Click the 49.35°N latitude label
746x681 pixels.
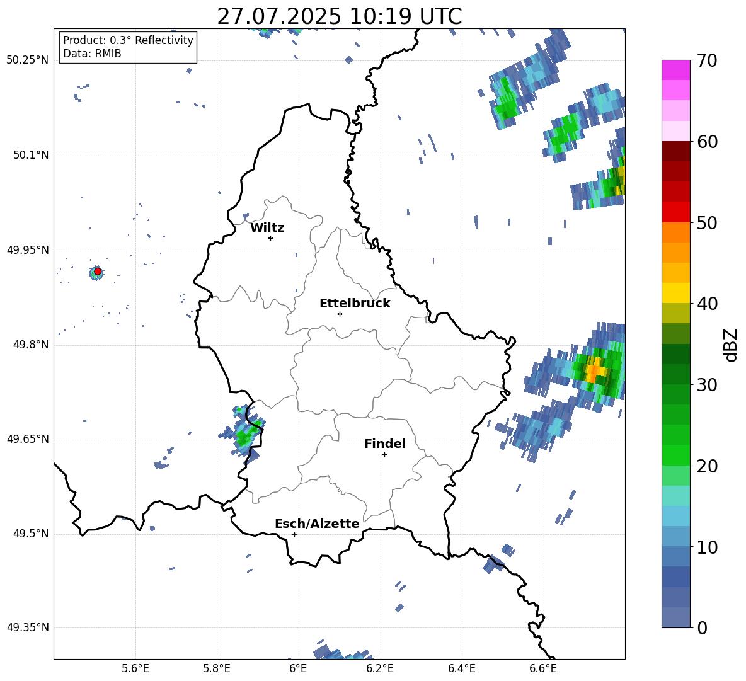(28, 627)
